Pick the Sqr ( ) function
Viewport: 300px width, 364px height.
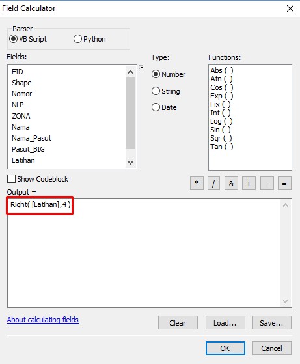point(221,138)
